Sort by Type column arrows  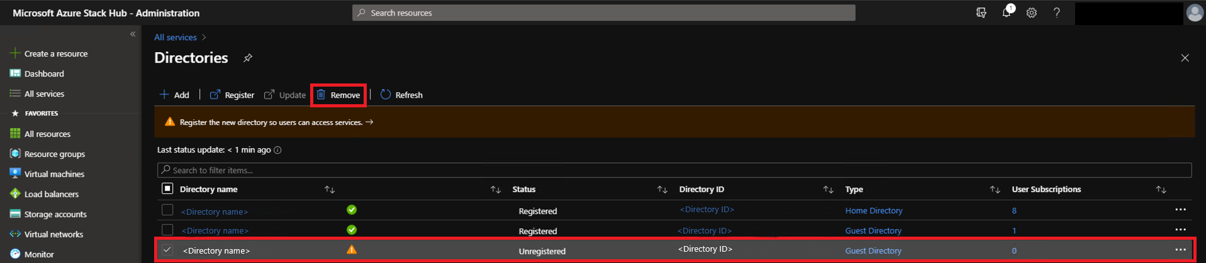point(995,190)
